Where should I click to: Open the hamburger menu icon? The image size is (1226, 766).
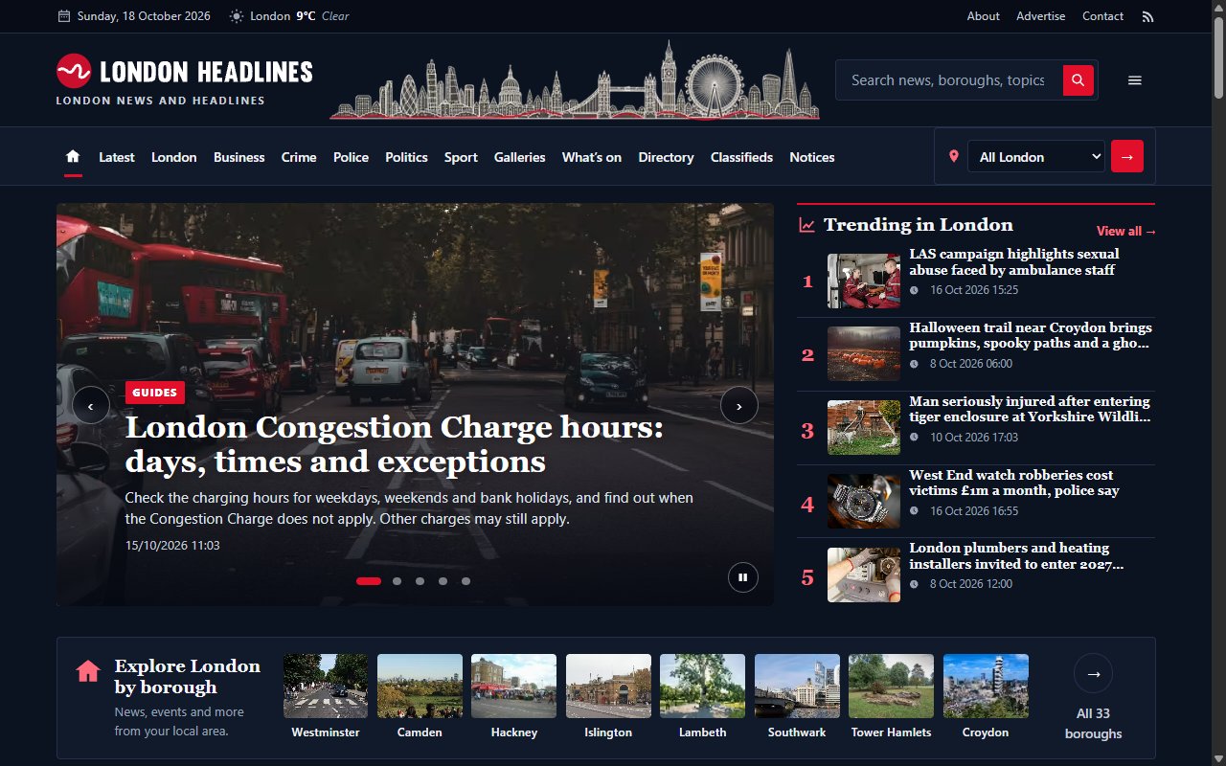coord(1135,80)
